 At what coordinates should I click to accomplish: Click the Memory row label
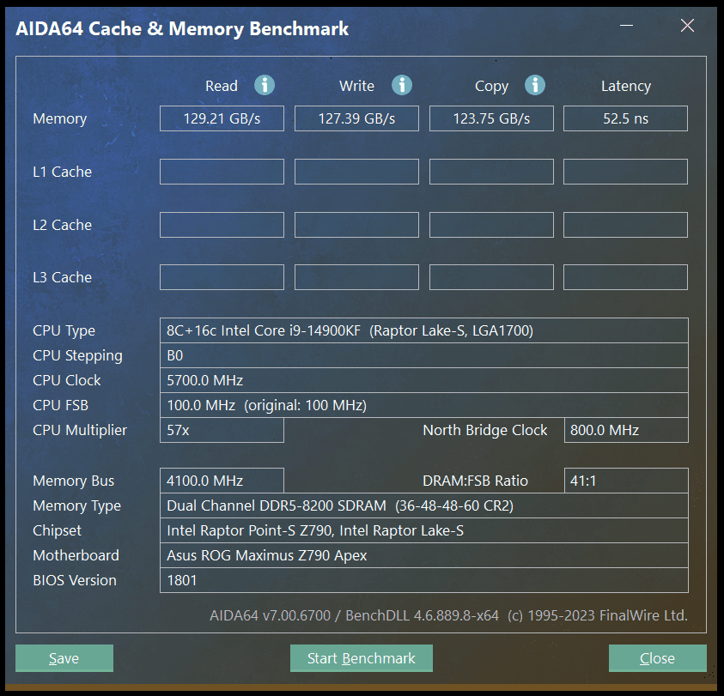(59, 119)
